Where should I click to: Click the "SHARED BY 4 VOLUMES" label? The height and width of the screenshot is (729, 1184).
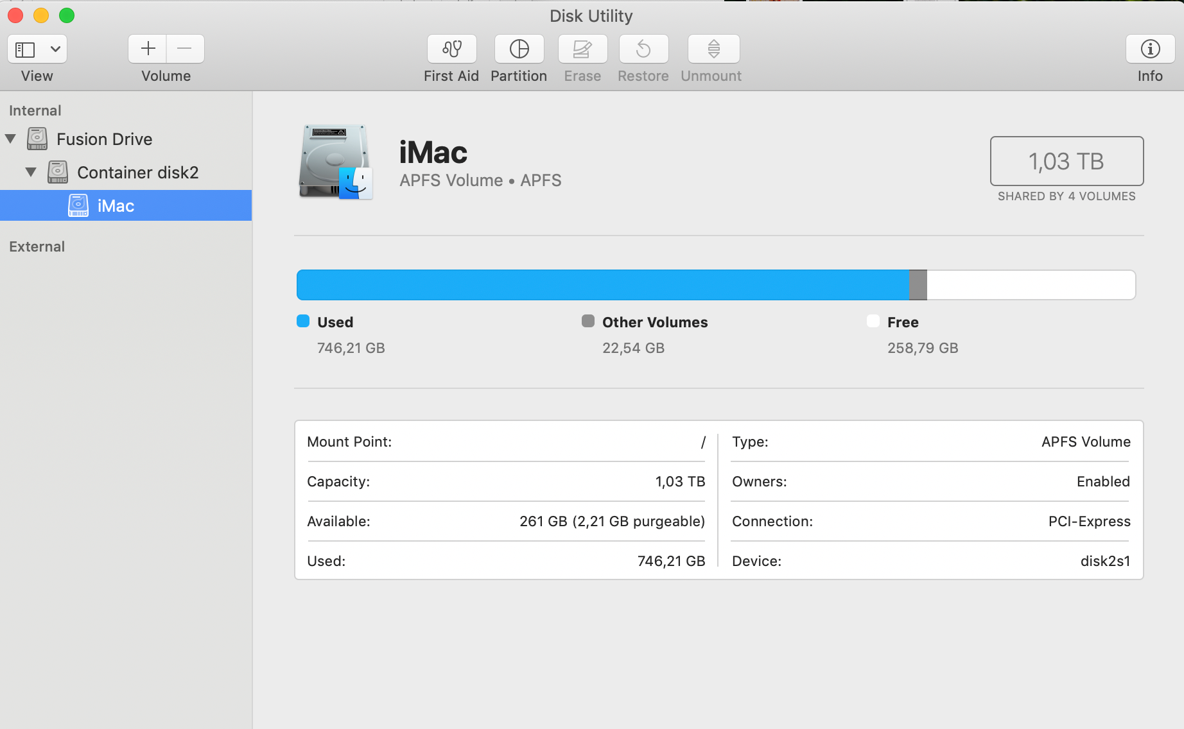[x=1066, y=196]
